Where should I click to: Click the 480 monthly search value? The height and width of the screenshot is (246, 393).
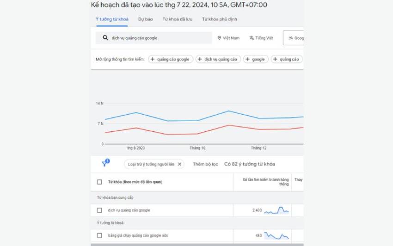[x=258, y=235]
